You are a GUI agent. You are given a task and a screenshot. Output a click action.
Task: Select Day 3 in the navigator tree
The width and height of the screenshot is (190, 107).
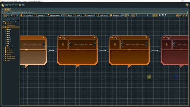pos(9,36)
